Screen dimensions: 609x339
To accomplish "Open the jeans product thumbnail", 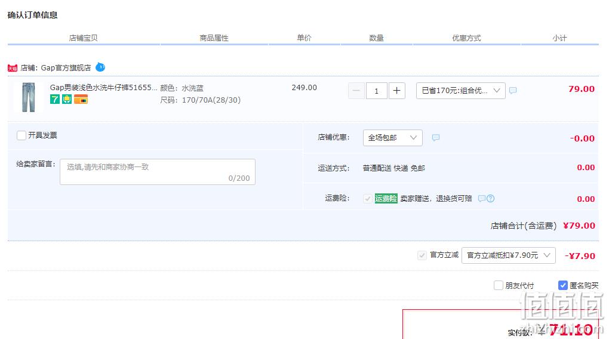I will pyautogui.click(x=28, y=97).
